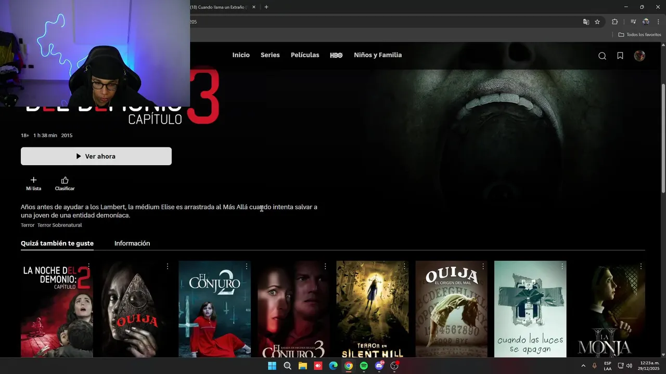Open Terror en Silent Hill poster

click(x=373, y=309)
